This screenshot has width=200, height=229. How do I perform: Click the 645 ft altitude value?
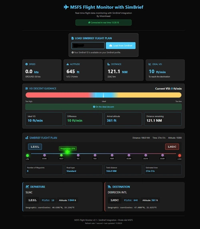pos(73,72)
